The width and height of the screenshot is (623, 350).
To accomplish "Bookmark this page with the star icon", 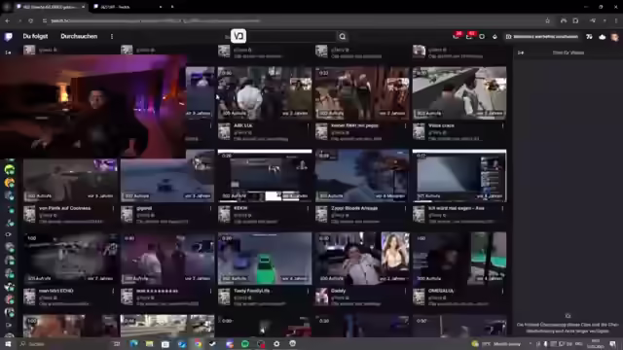I will point(547,20).
